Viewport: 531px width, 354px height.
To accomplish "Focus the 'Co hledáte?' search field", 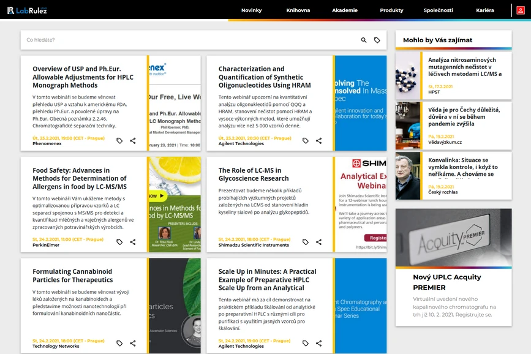I will [190, 40].
